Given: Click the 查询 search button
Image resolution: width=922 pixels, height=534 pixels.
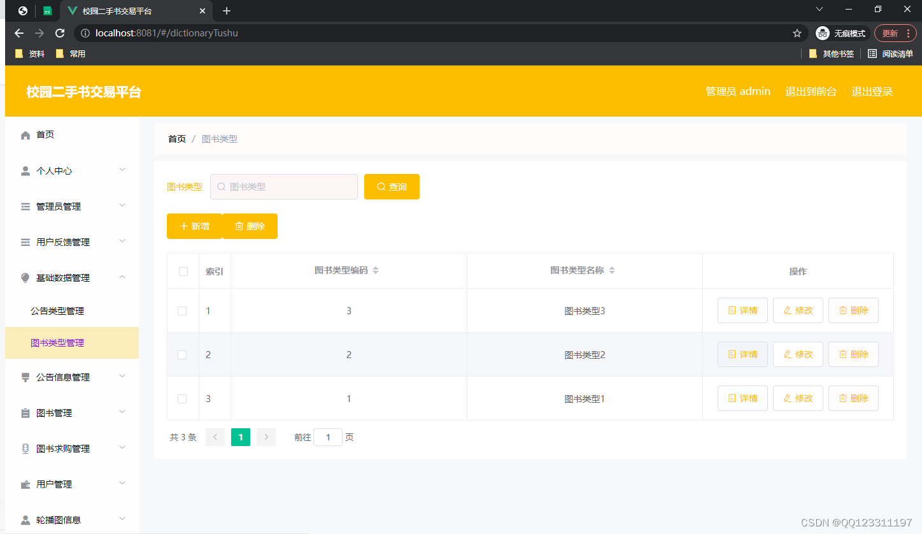Looking at the screenshot, I should click(x=392, y=187).
